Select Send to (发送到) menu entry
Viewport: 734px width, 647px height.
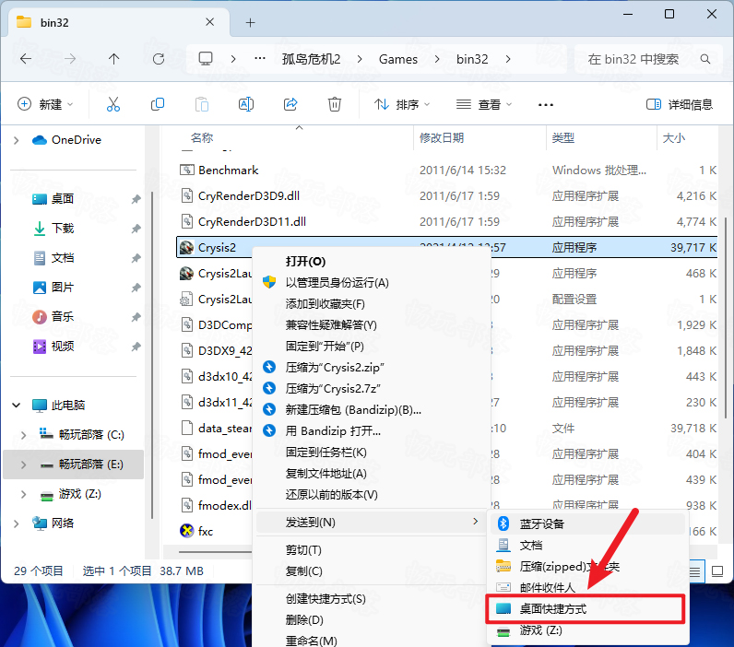[372, 522]
